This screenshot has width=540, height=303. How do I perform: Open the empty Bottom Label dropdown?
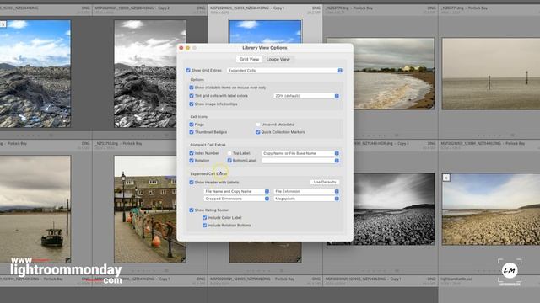click(x=300, y=161)
